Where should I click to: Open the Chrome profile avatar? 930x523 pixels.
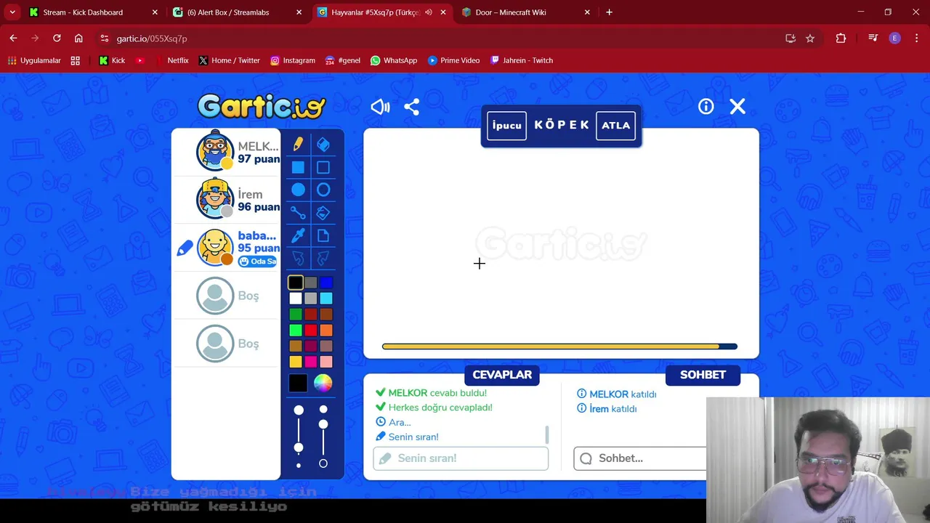[x=894, y=38]
